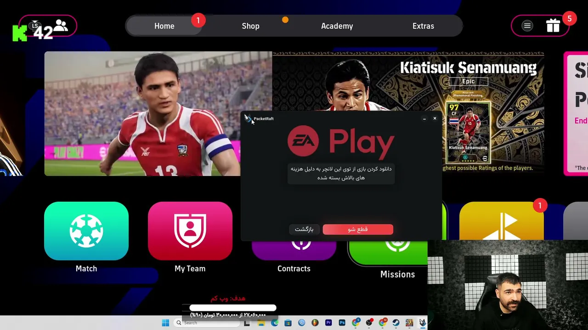Open the Windows Start menu

pos(165,323)
